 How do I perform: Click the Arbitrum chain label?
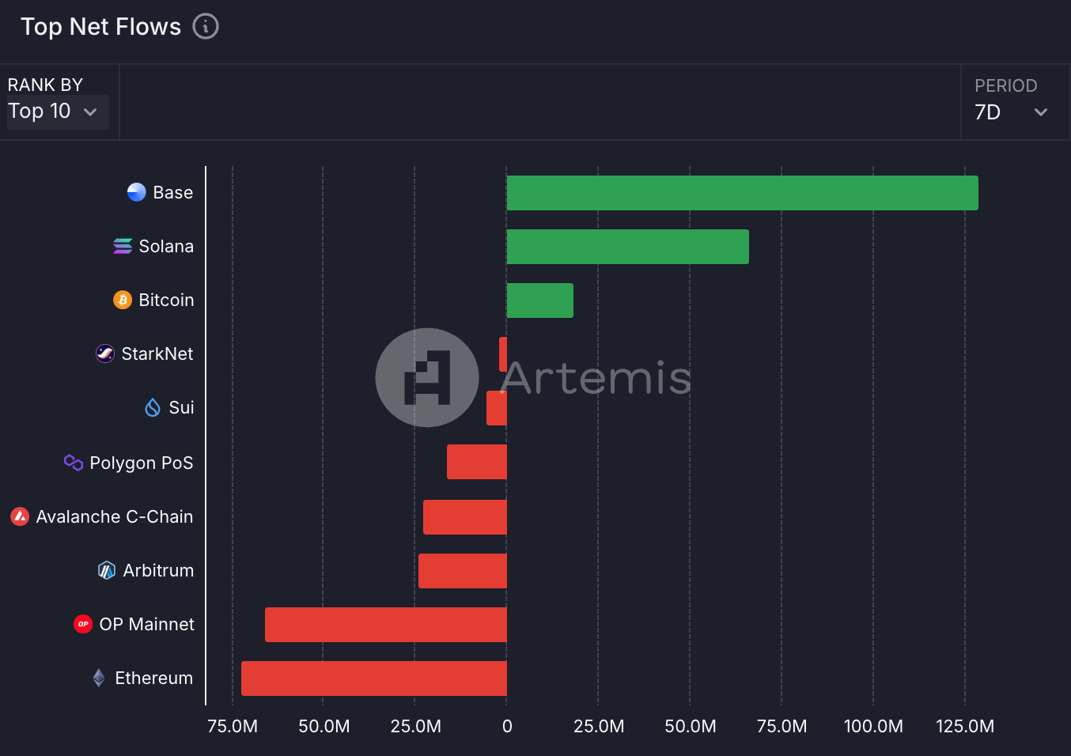pyautogui.click(x=158, y=570)
